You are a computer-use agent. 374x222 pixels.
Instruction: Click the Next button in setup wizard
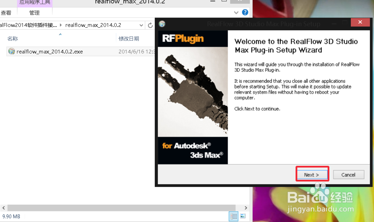pyautogui.click(x=312, y=175)
